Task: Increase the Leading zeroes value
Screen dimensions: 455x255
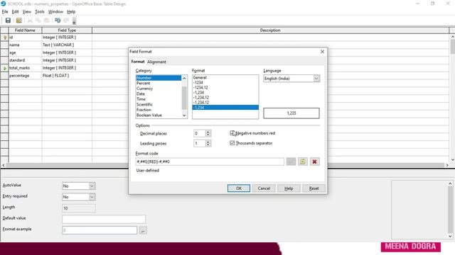Action: (x=208, y=142)
